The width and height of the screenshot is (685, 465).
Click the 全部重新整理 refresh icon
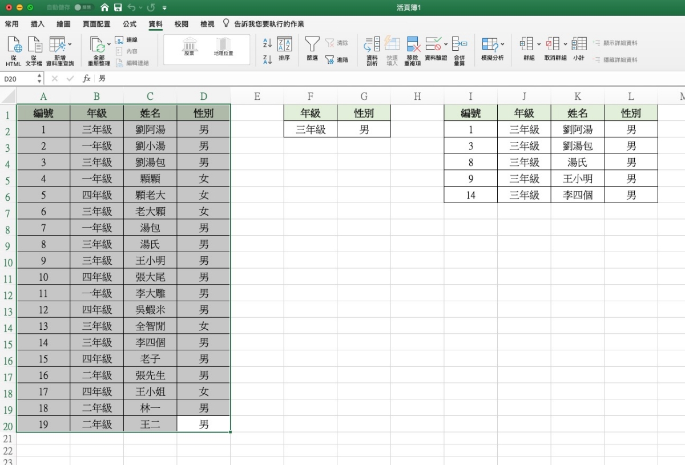coord(96,45)
